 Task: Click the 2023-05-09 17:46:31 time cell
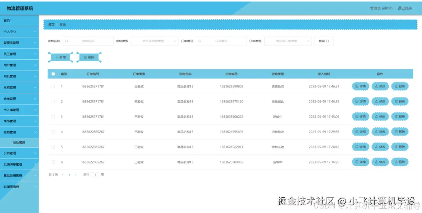(x=324, y=86)
